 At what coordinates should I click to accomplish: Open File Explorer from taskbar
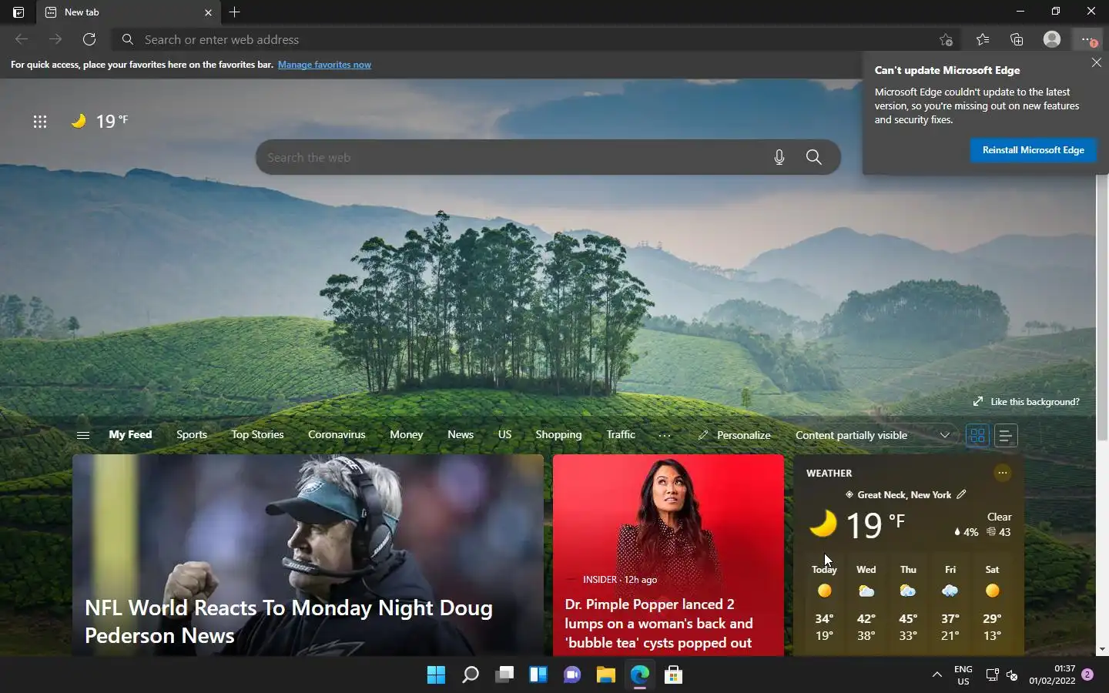pyautogui.click(x=606, y=675)
